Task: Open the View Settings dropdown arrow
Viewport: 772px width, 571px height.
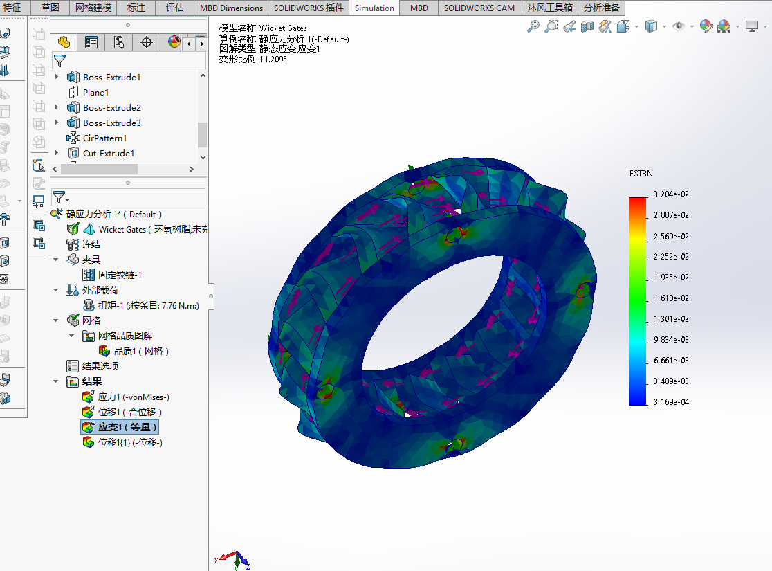Action: [x=764, y=26]
